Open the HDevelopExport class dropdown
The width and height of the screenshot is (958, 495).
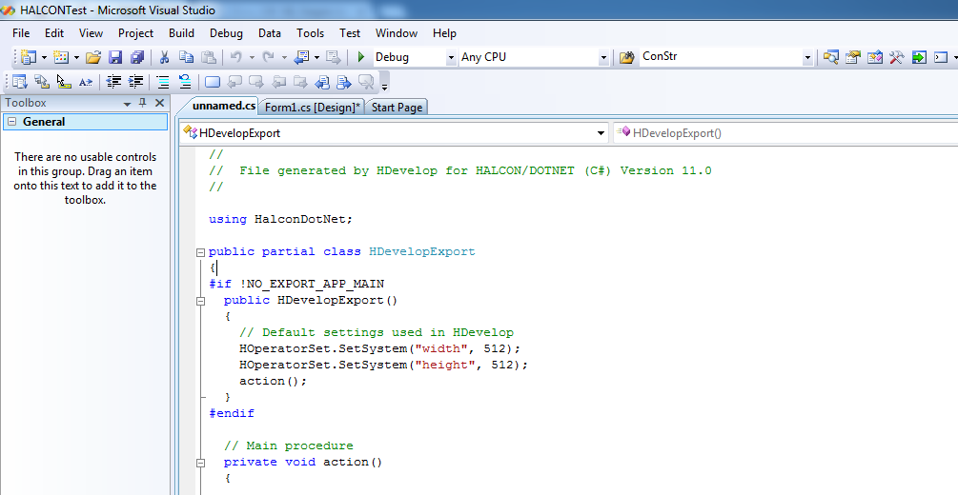click(x=601, y=133)
